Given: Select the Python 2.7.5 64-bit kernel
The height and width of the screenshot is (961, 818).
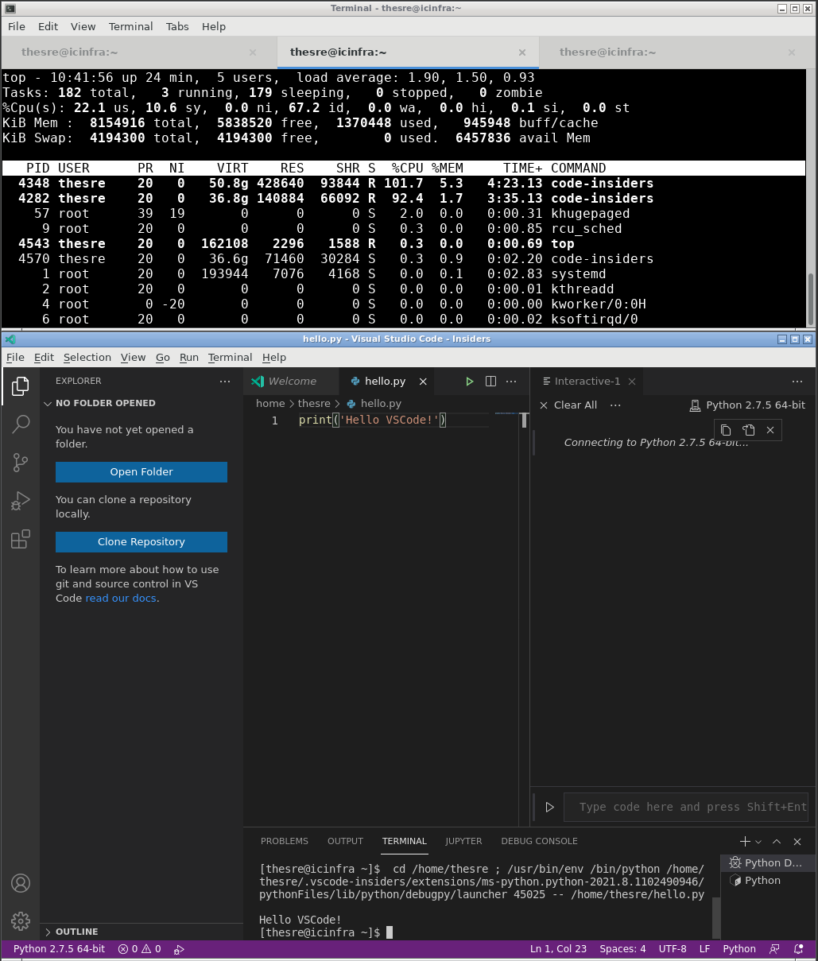Looking at the screenshot, I should (x=747, y=405).
